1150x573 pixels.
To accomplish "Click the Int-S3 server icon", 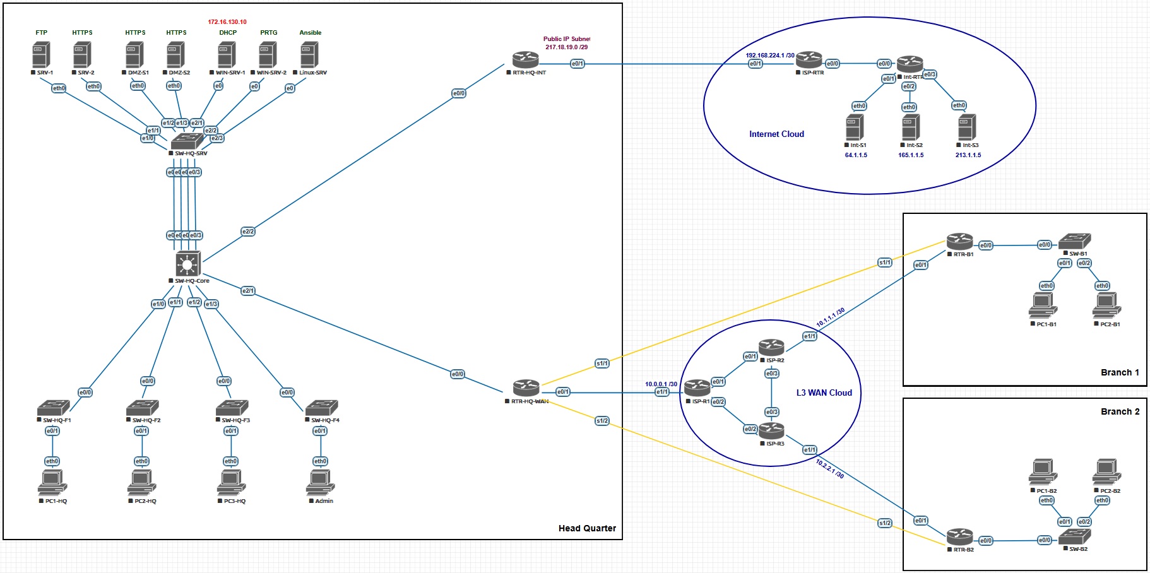I will tap(967, 127).
